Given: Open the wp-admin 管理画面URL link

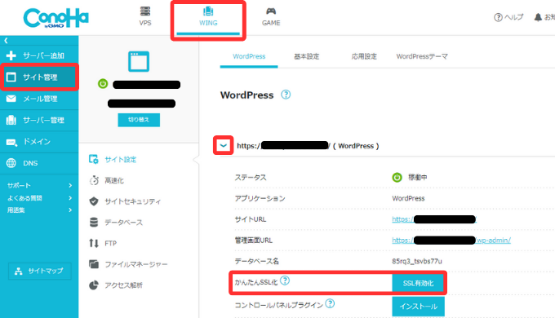Looking at the screenshot, I should (x=451, y=241).
